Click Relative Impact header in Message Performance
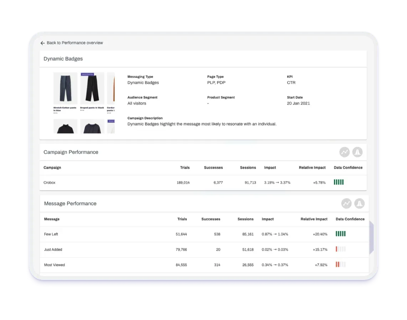 [x=314, y=219]
